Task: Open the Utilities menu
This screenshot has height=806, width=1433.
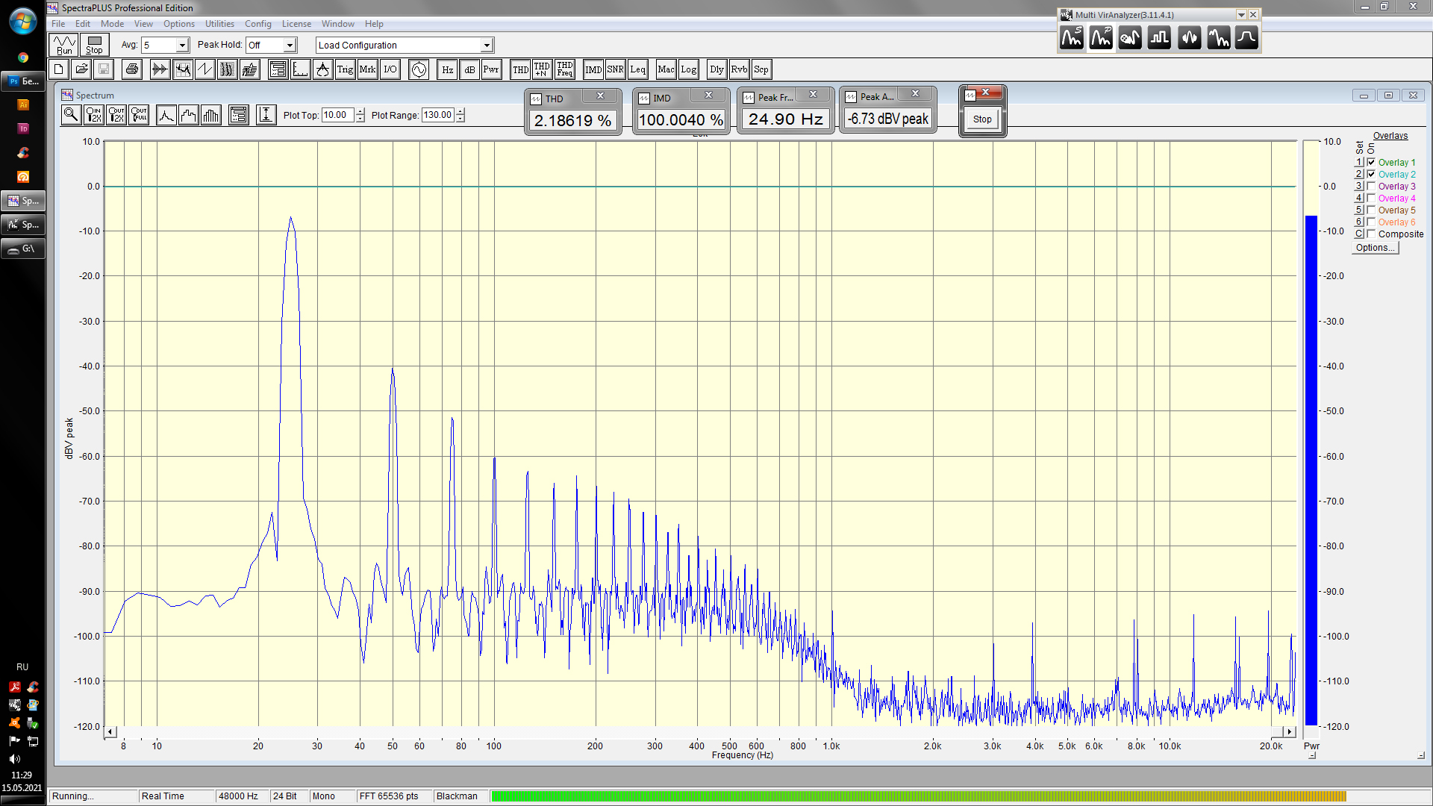Action: tap(219, 24)
